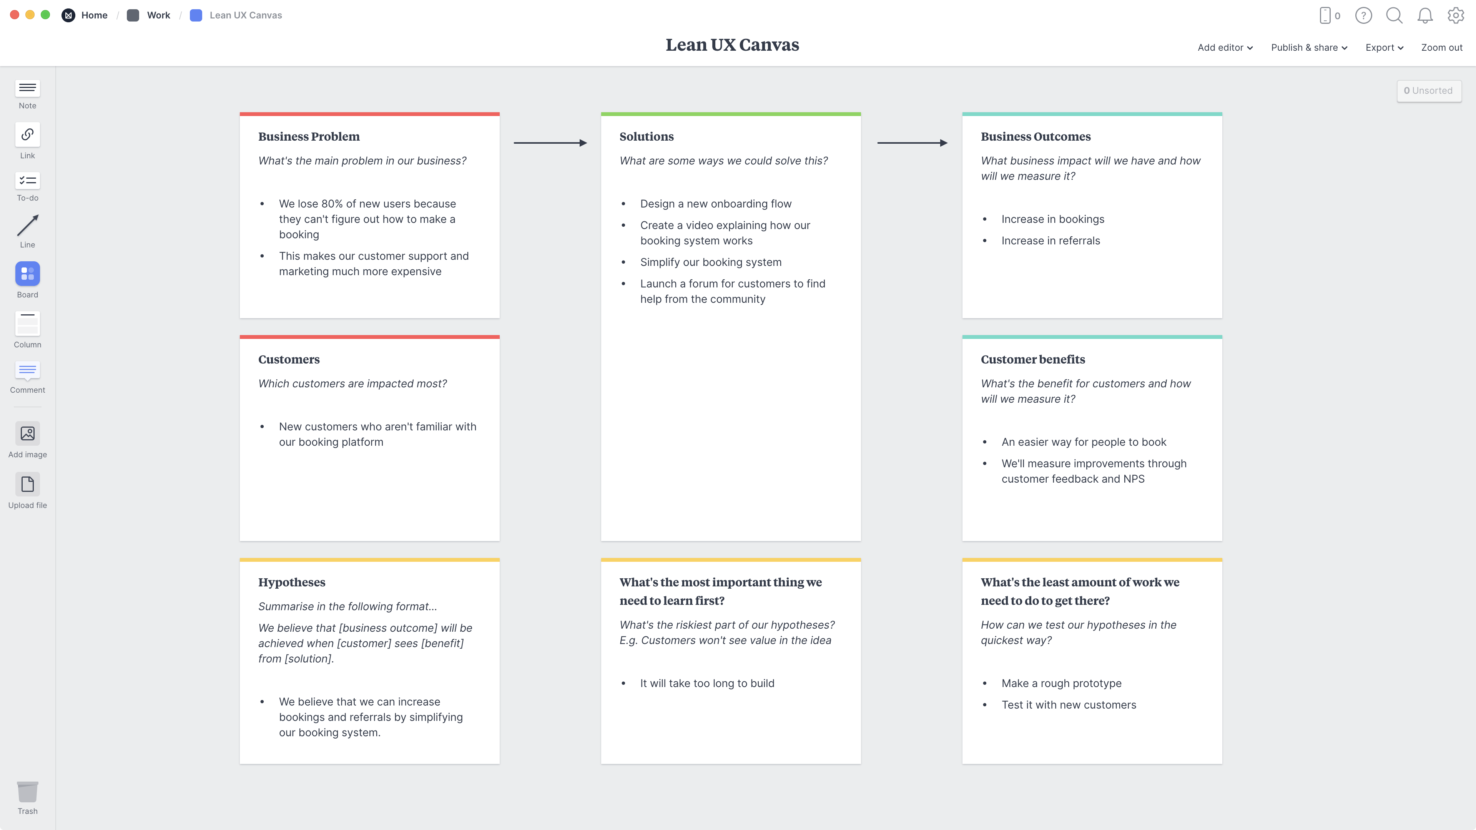Select the Add image tool

click(x=27, y=440)
